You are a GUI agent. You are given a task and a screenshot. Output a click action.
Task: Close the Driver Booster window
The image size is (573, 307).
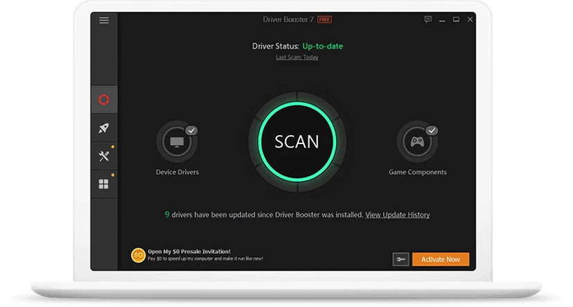pyautogui.click(x=470, y=19)
